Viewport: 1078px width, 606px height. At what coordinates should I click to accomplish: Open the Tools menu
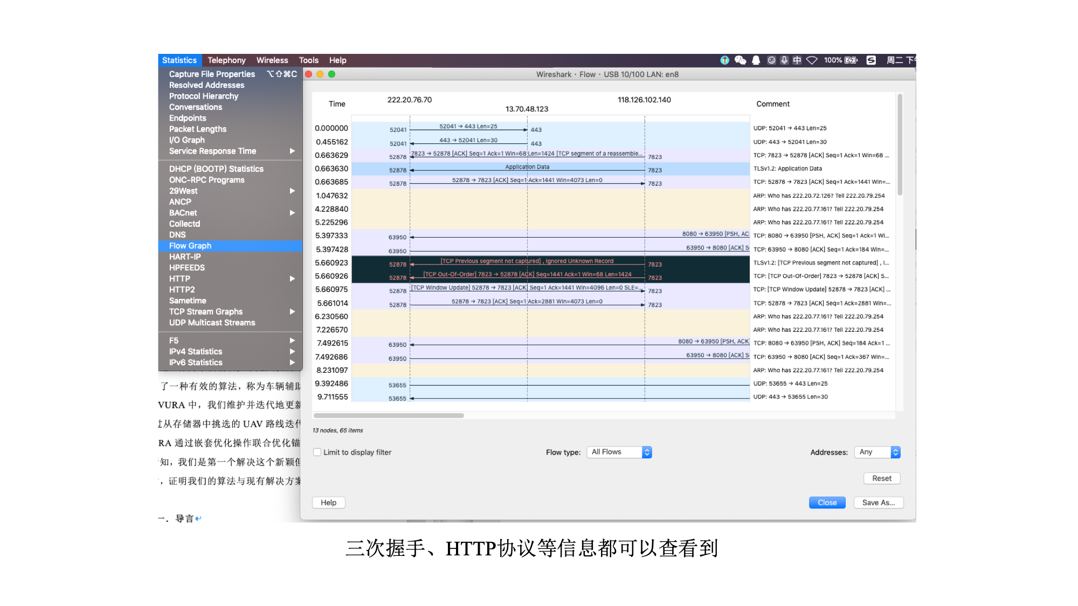309,60
